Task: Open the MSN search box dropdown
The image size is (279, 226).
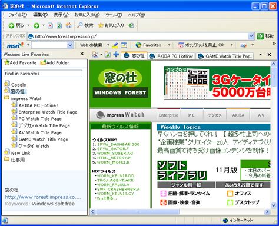Action: tap(70, 45)
